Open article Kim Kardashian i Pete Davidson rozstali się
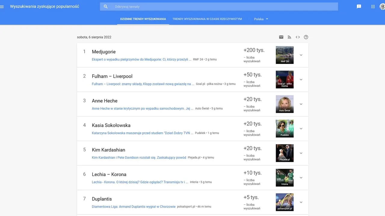Viewport: 385px width, 216px height. 139,157
